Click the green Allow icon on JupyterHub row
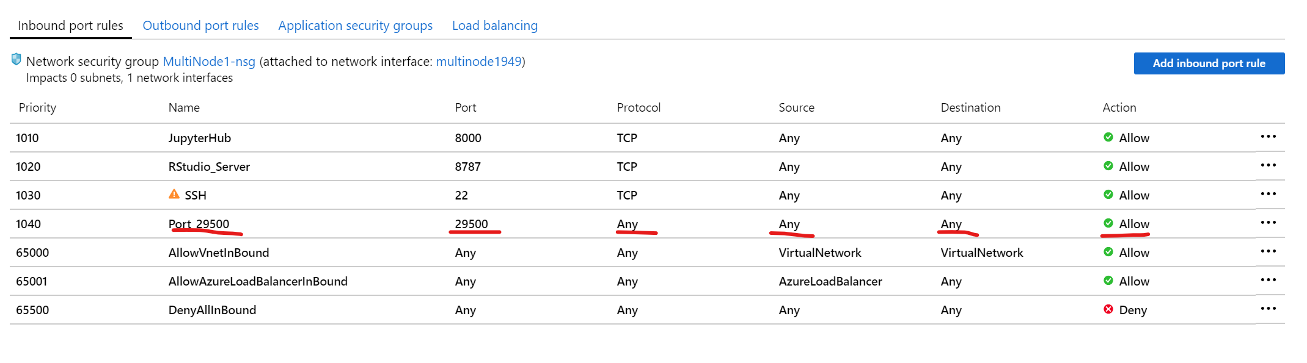This screenshot has height=363, width=1307. click(x=1108, y=137)
